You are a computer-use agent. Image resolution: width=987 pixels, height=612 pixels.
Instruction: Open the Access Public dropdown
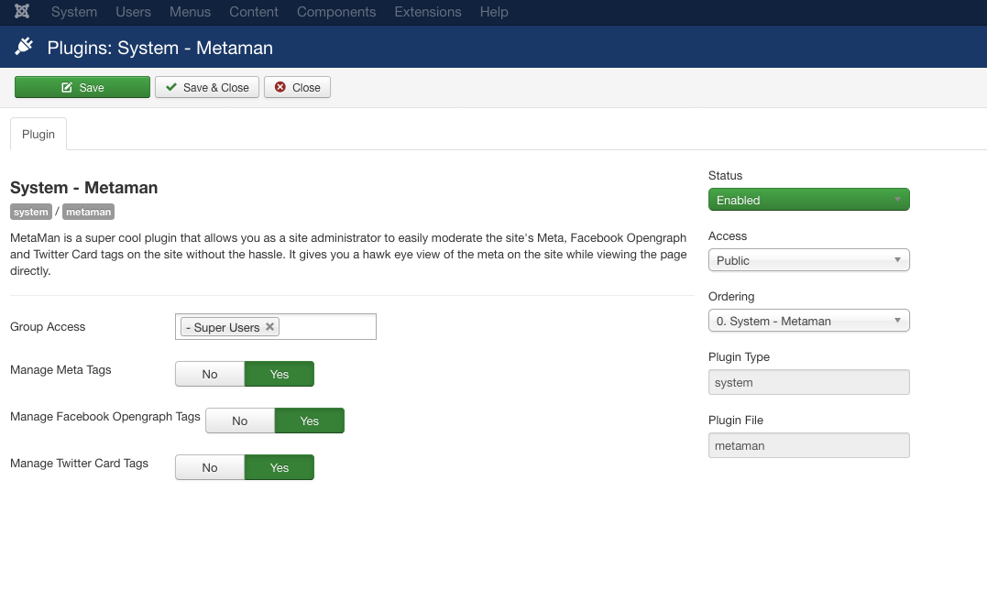point(809,260)
